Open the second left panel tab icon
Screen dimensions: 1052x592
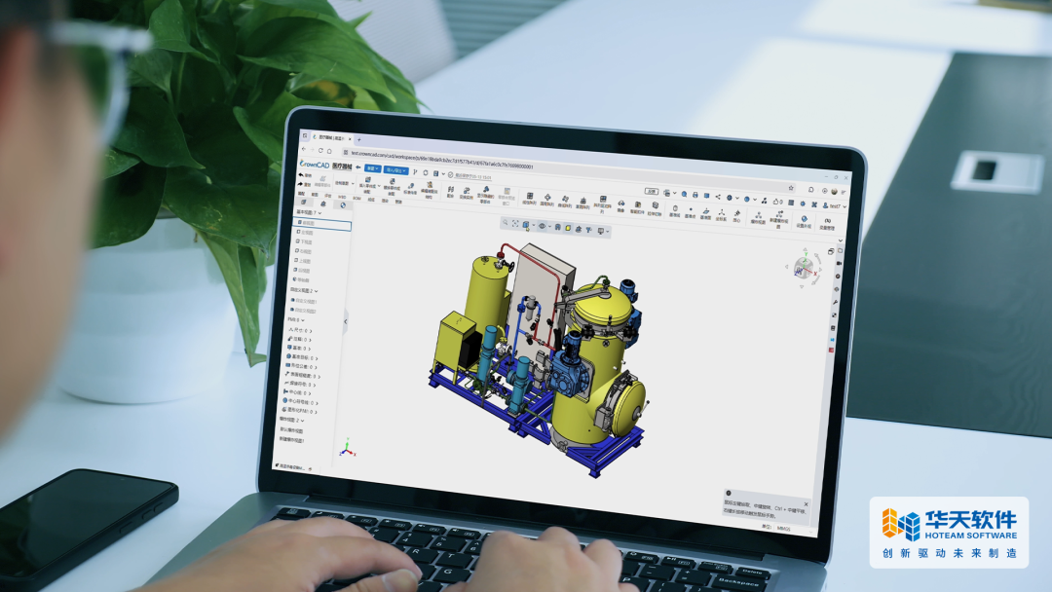322,203
